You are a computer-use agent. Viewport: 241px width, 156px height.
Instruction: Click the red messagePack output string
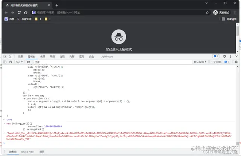click(x=119, y=136)
